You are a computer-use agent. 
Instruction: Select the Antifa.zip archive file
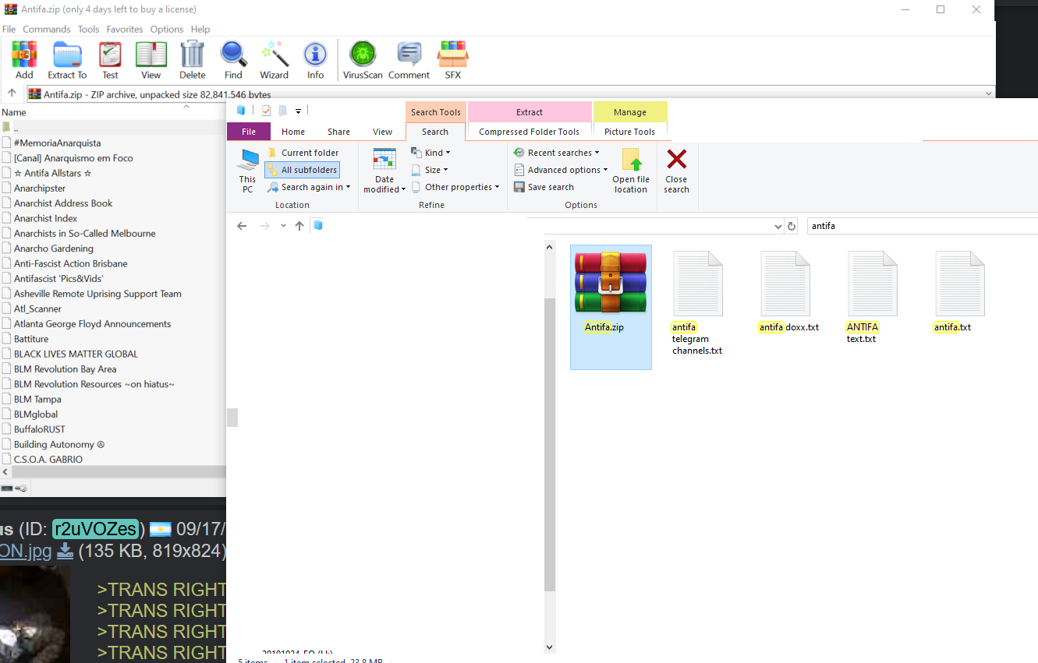(x=611, y=307)
